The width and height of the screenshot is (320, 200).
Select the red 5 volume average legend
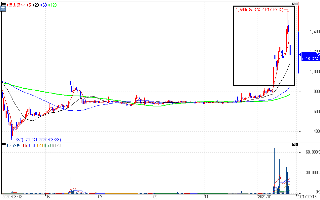point(25,145)
